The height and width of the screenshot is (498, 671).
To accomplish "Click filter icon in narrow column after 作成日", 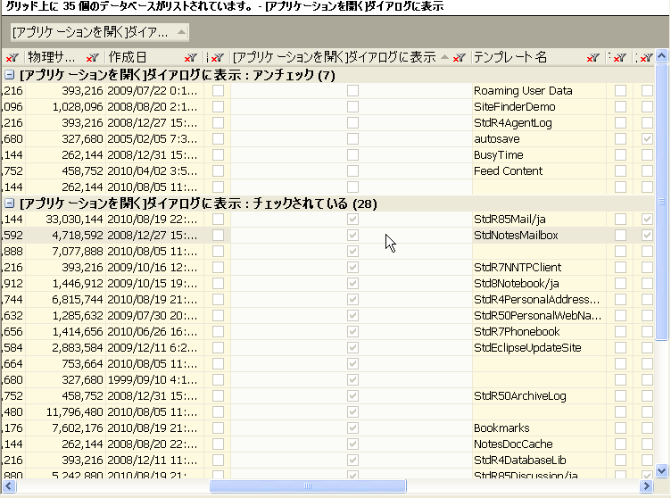I will 219,58.
